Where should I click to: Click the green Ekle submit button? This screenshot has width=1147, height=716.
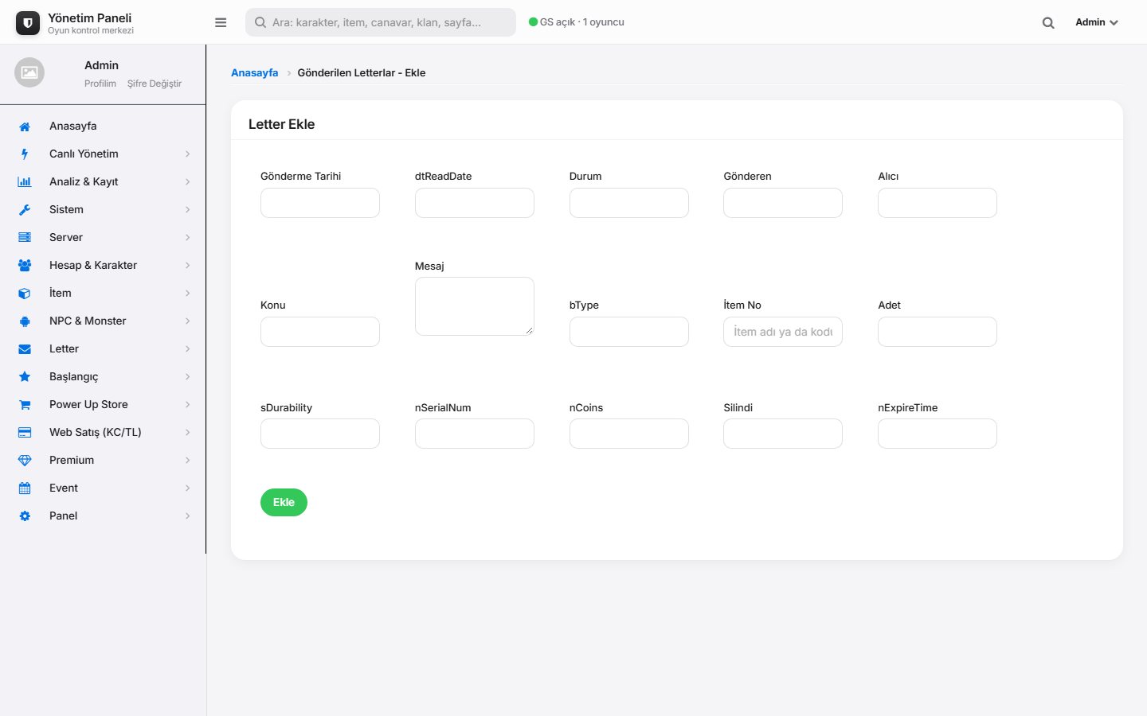pos(284,502)
